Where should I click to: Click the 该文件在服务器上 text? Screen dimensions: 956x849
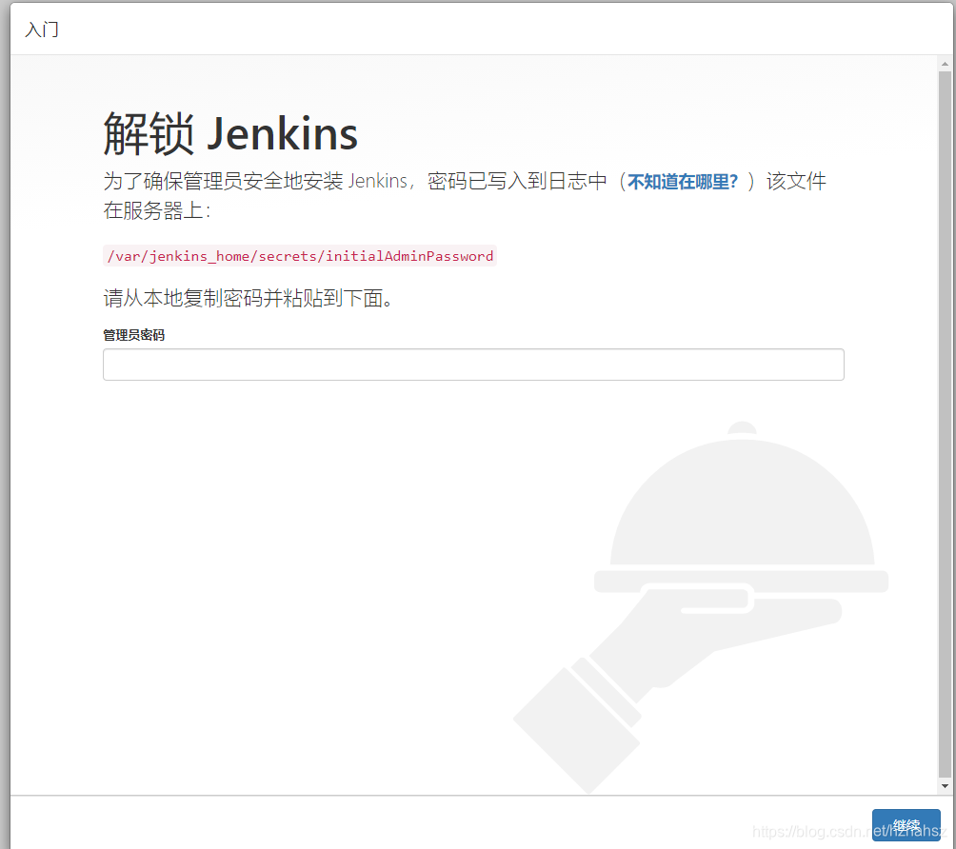click(x=798, y=181)
